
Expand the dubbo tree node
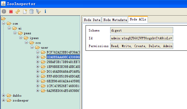4,95
